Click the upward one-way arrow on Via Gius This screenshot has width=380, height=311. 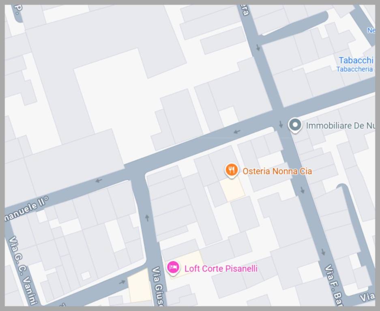point(147,218)
